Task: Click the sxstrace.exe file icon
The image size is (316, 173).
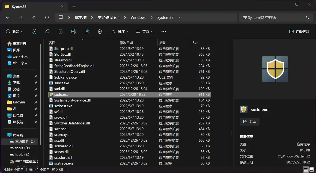Action: point(51,163)
